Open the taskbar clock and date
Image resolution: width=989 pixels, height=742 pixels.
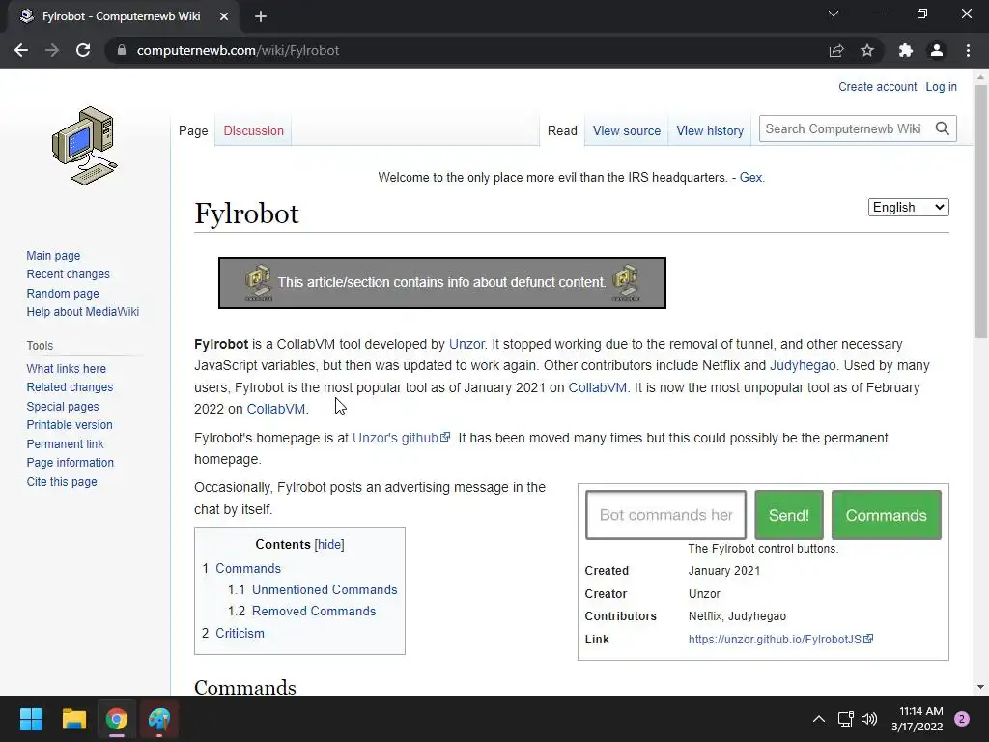point(918,719)
